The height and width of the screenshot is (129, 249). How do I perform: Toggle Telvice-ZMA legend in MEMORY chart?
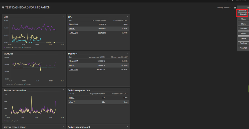click(x=18, y=84)
